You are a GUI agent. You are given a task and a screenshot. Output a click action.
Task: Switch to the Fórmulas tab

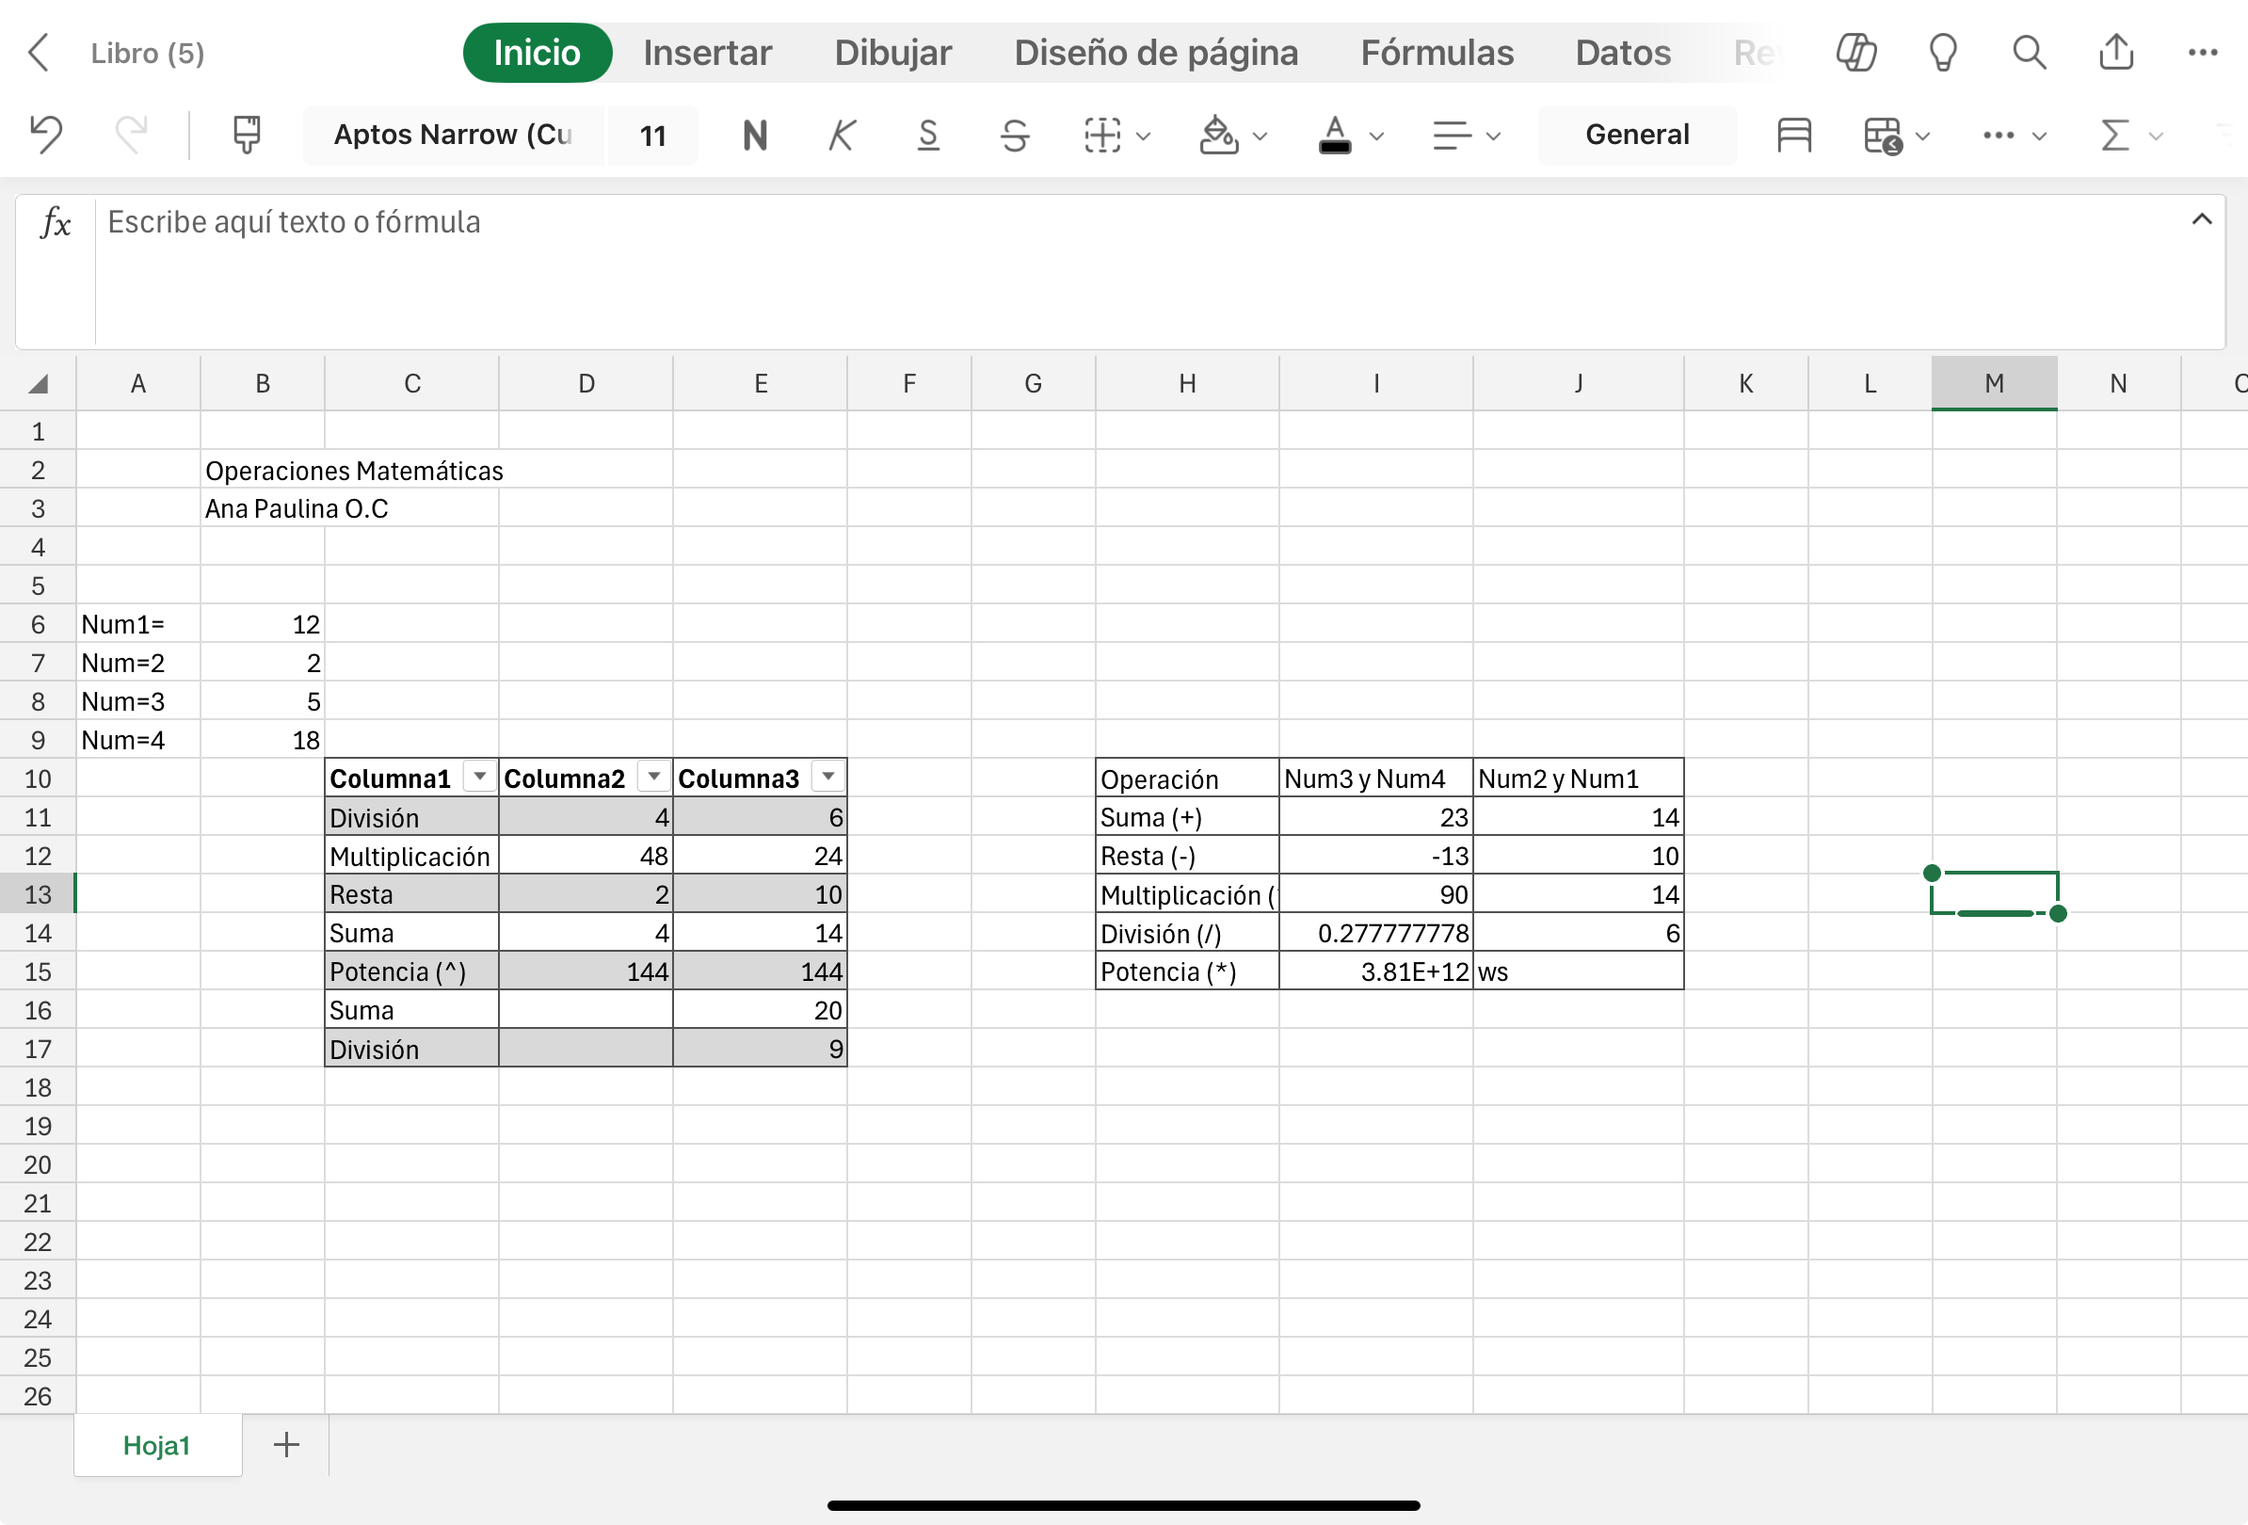pyautogui.click(x=1437, y=52)
